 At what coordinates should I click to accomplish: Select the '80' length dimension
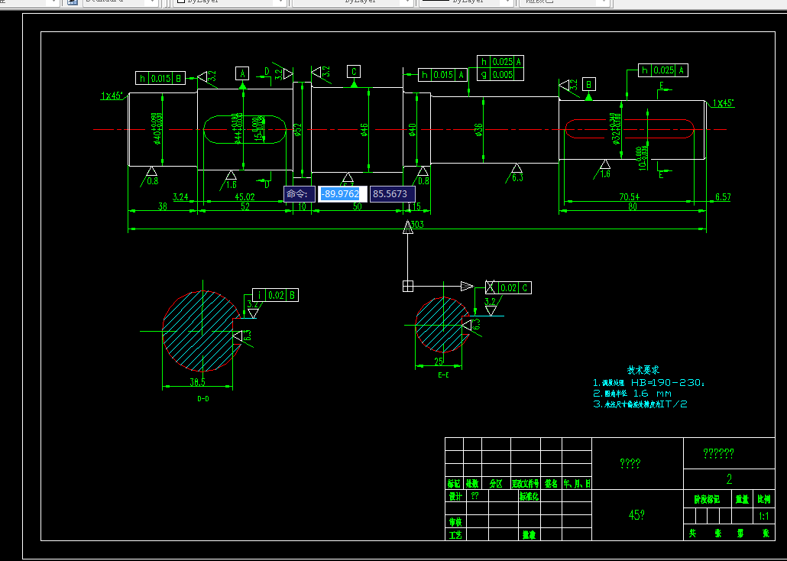[x=633, y=206]
